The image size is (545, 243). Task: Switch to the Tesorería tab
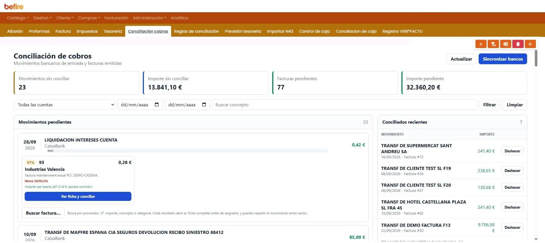113,31
